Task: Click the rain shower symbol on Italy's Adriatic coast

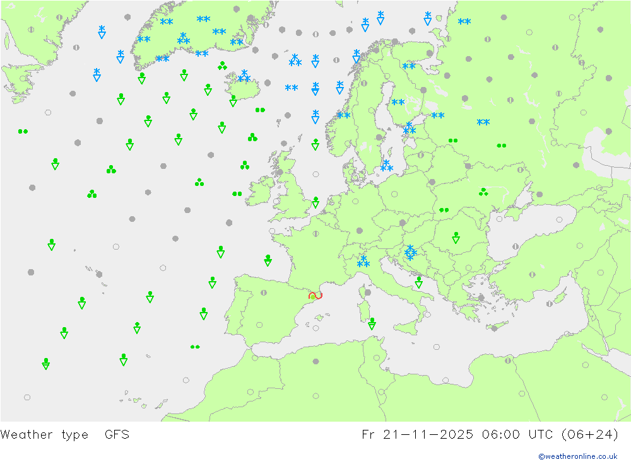Action: click(x=418, y=282)
